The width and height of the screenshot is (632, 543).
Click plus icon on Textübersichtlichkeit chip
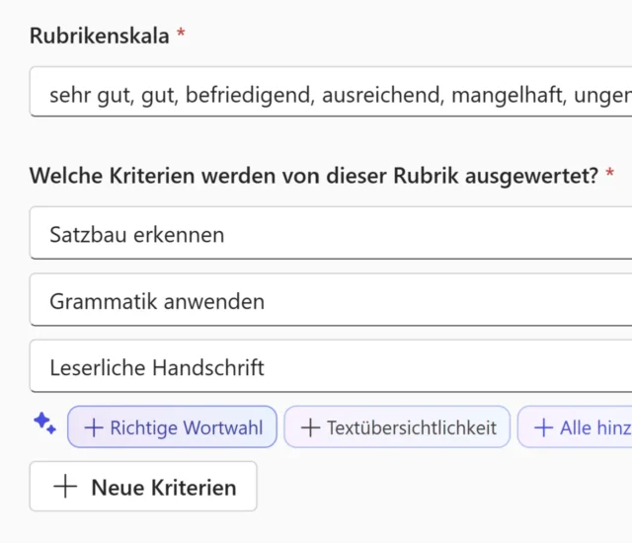tap(310, 427)
